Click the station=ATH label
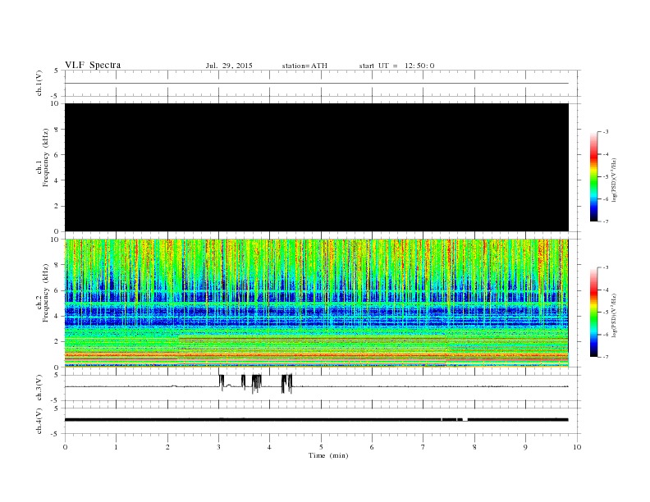 tap(304, 66)
